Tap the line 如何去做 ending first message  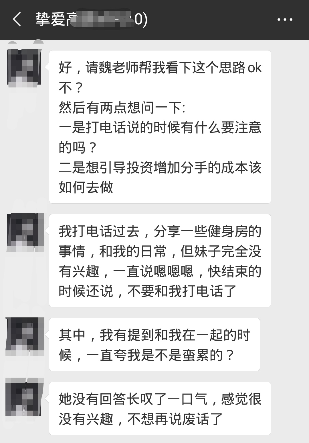click(x=86, y=188)
